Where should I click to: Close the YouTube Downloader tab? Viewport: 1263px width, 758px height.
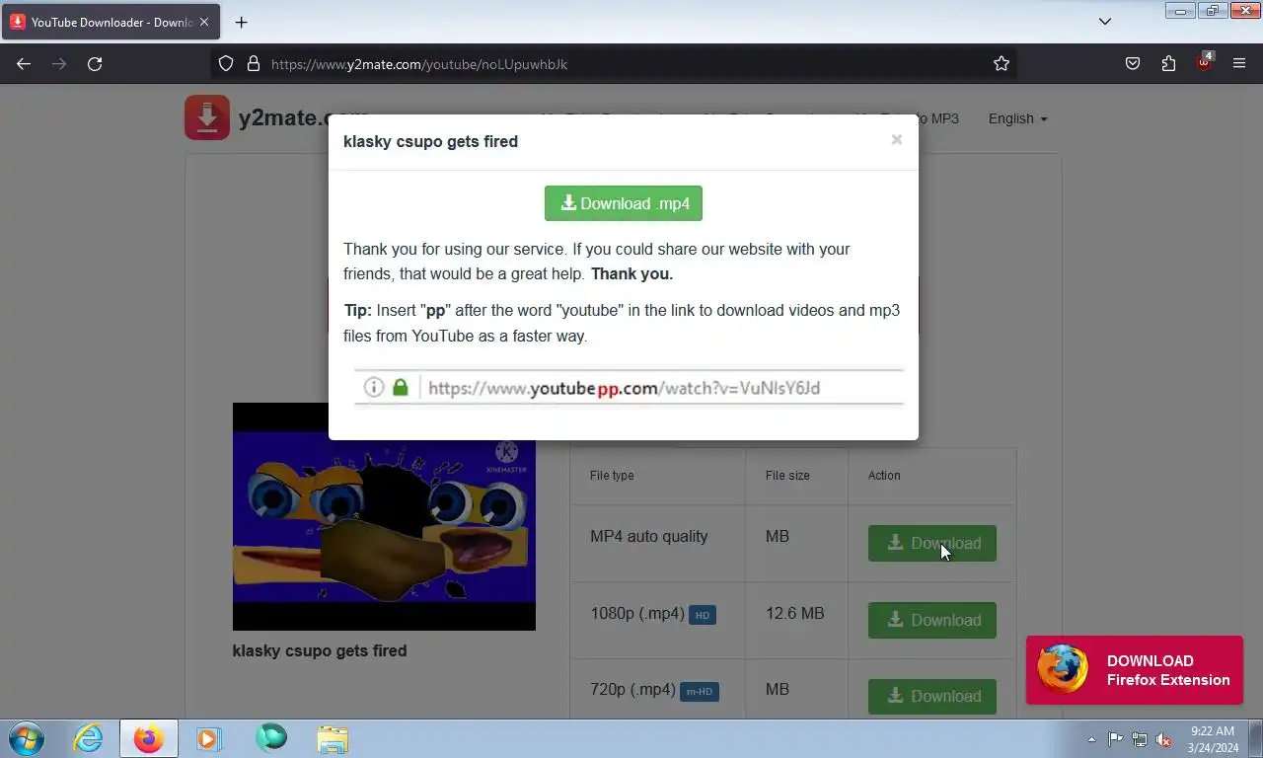pyautogui.click(x=204, y=22)
